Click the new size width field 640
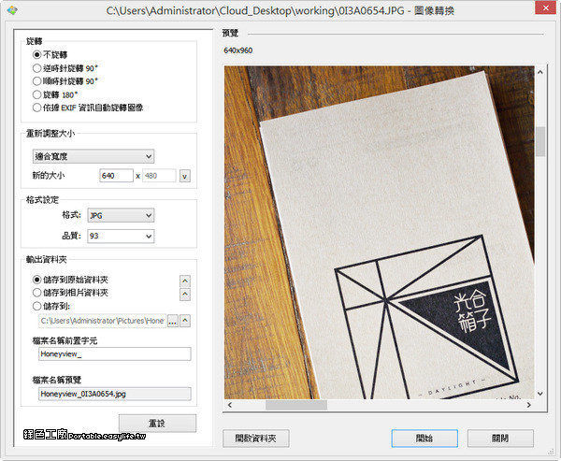Screen dimensions: 561x461 click(x=116, y=176)
